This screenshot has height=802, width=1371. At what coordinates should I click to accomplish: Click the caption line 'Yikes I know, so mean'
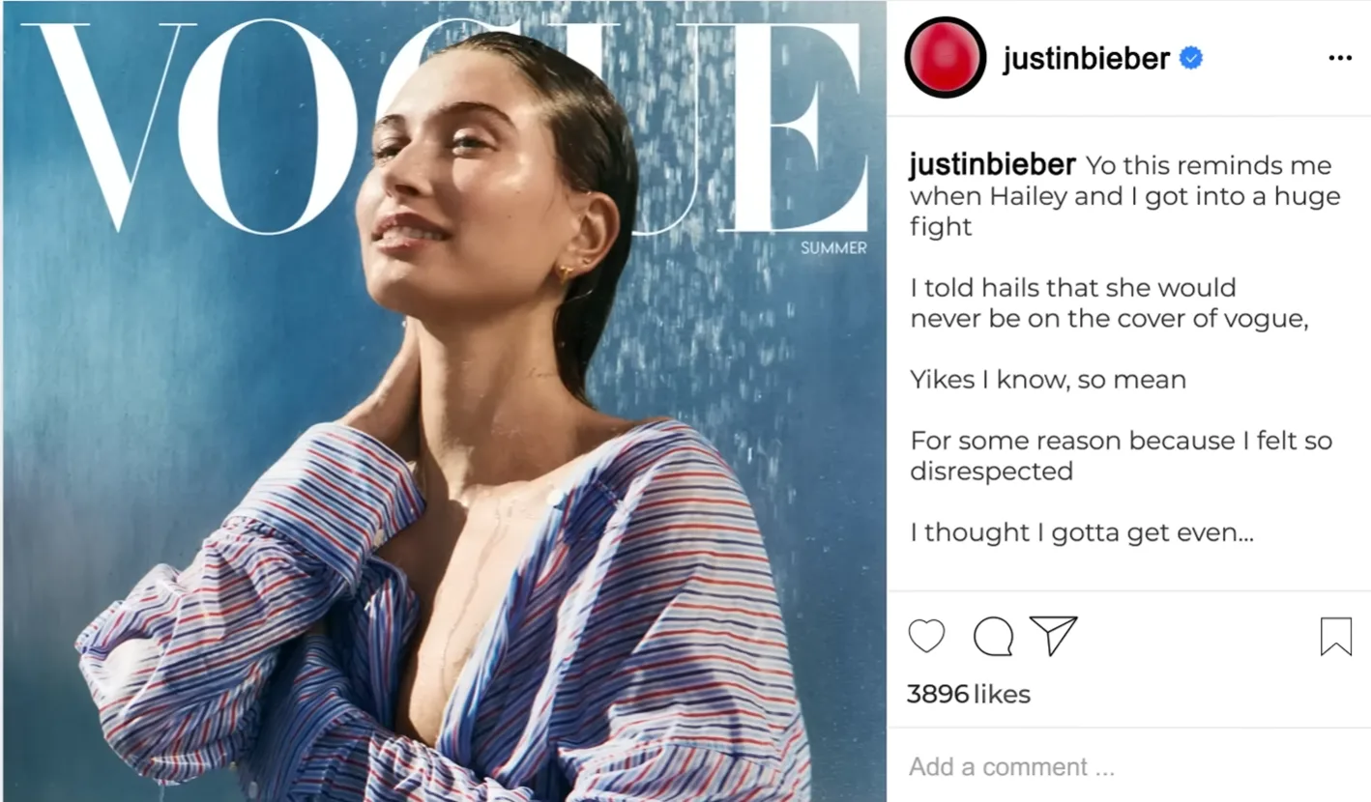[x=1048, y=380]
